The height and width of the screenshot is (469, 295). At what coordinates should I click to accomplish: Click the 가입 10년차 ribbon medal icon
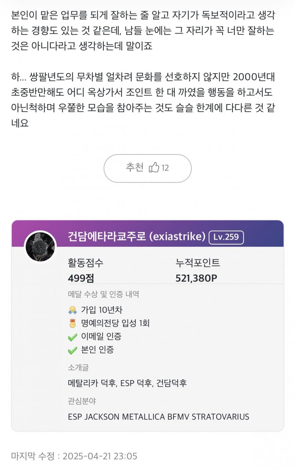point(73,310)
